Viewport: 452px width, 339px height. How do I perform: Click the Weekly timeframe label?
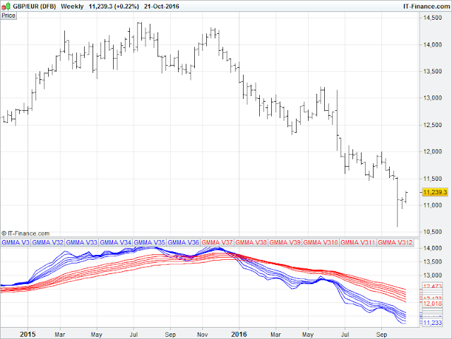[x=72, y=6]
